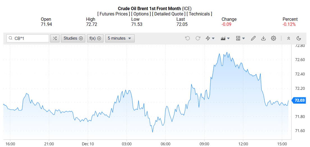The height and width of the screenshot is (147, 310).
Task: Open the Futures Prices link
Action: pos(114,14)
